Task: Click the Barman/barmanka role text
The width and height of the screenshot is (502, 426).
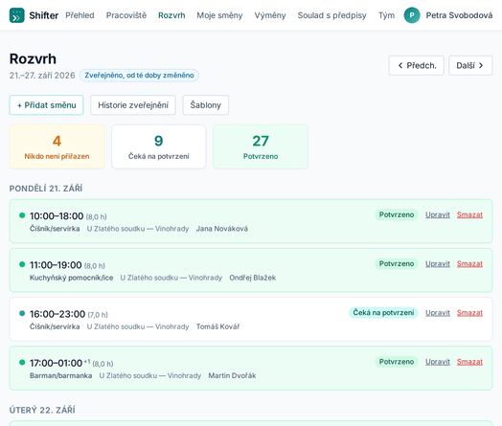Action: pos(60,375)
